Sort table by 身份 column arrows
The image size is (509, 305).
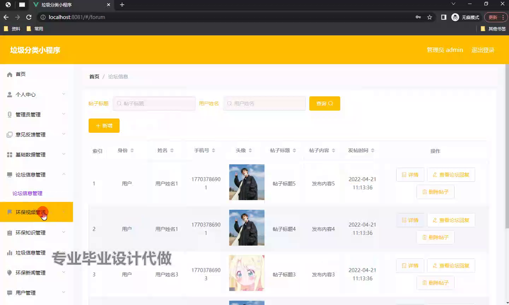pos(132,150)
